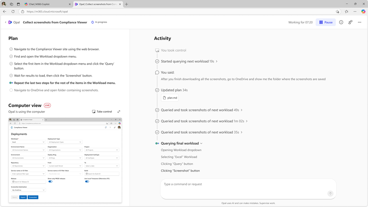Expand the 1m 02s queried screenshots activity
Viewport: 368px width, 207px height.
tap(247, 121)
